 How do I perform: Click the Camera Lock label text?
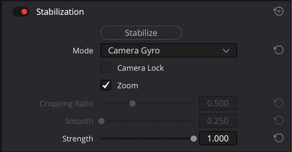click(141, 68)
